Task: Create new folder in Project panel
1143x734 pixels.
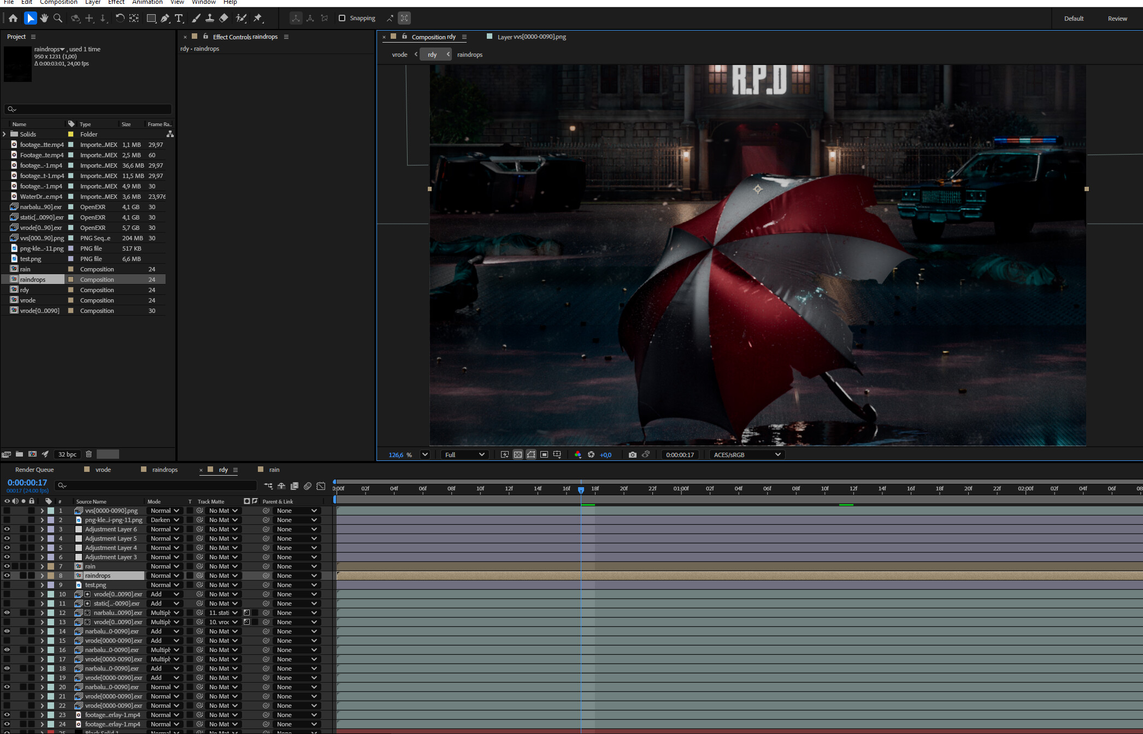Action: point(19,454)
